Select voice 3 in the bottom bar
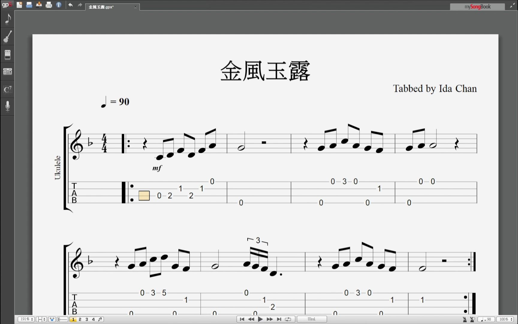The height and width of the screenshot is (324, 518). [87, 319]
